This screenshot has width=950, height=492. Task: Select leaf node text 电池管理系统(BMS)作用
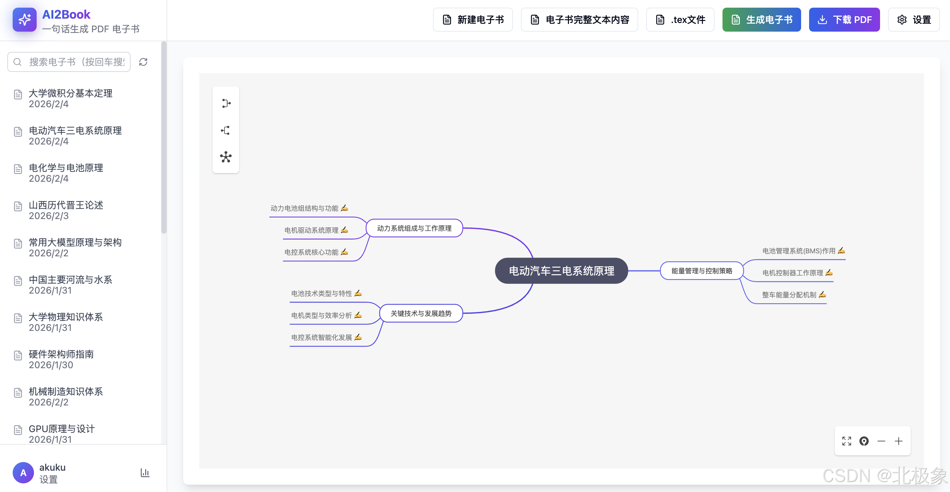click(799, 251)
